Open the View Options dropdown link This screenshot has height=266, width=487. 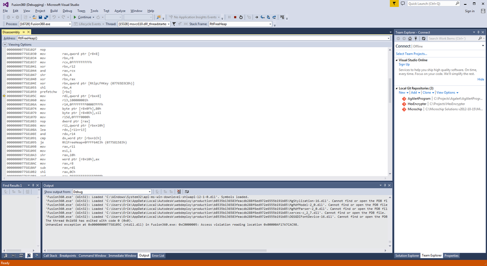tap(447, 93)
